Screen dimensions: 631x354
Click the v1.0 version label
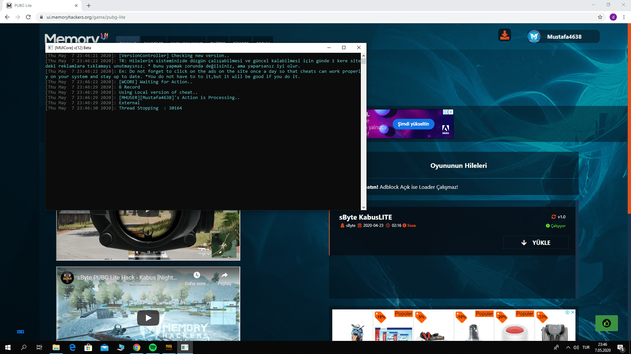[561, 217]
